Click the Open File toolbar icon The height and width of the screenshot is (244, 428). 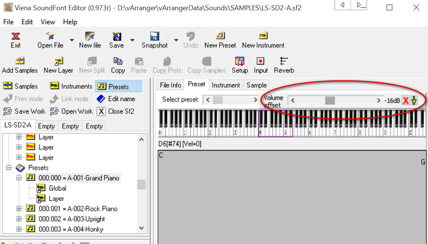tap(50, 36)
